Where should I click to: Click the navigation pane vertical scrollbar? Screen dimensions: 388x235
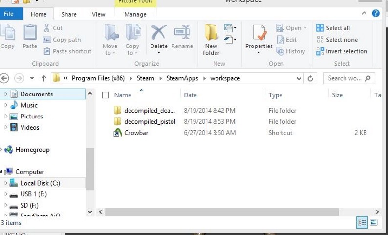(x=90, y=169)
